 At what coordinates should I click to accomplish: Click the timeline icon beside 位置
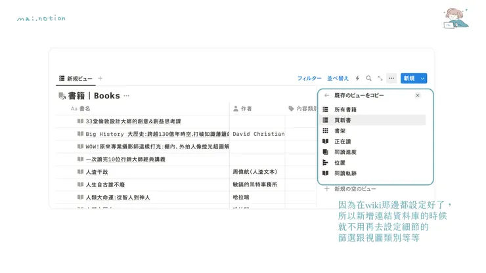coord(326,162)
